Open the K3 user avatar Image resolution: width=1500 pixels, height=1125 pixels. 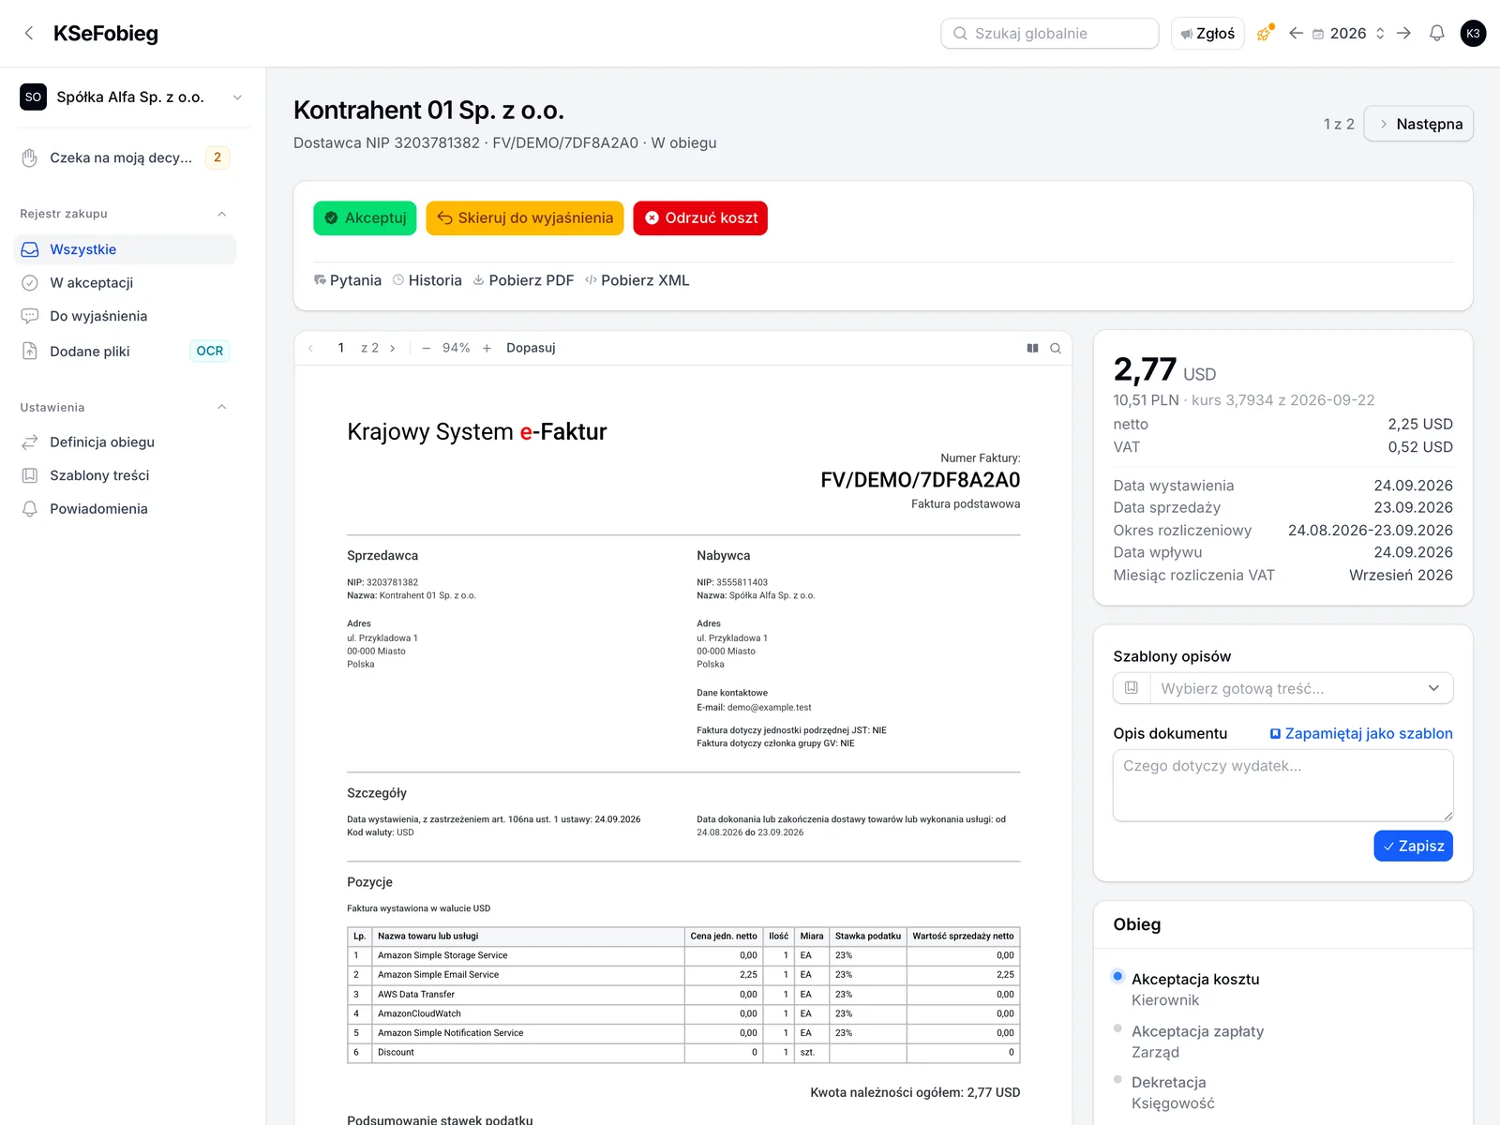tap(1473, 34)
